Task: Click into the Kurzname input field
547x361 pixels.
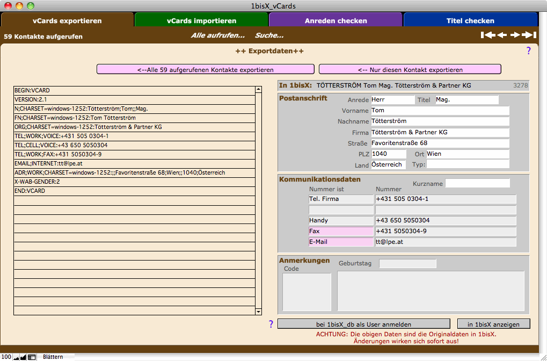Action: pyautogui.click(x=477, y=184)
